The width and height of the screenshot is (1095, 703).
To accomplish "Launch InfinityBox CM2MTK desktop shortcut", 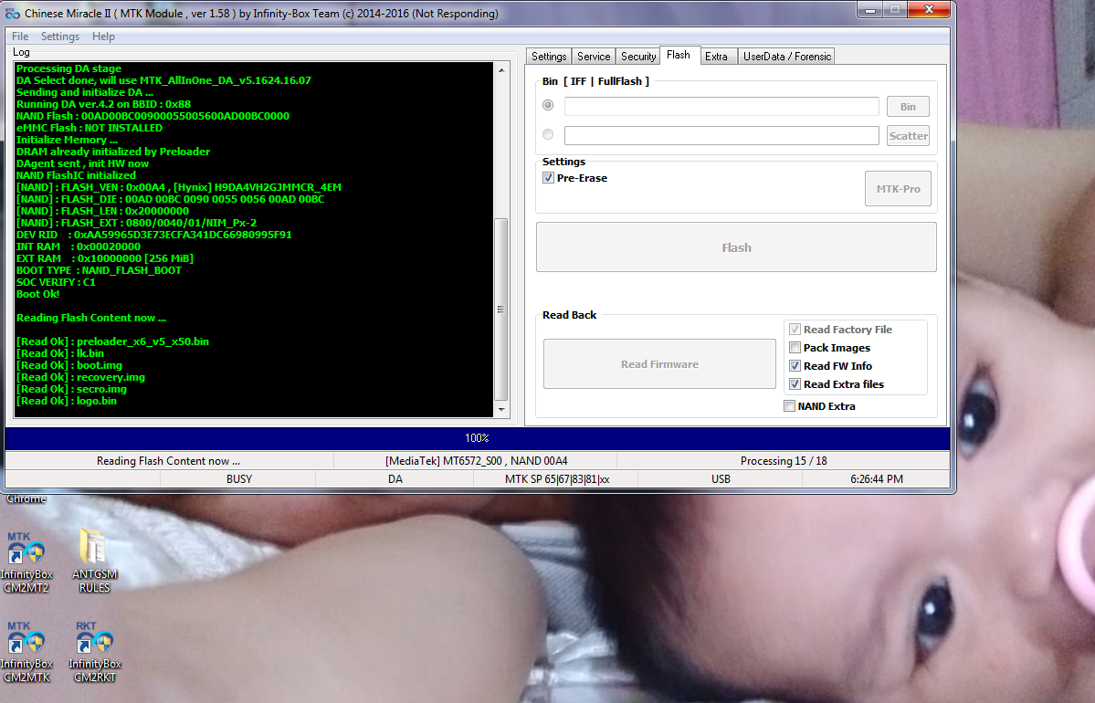I will pos(26,651).
